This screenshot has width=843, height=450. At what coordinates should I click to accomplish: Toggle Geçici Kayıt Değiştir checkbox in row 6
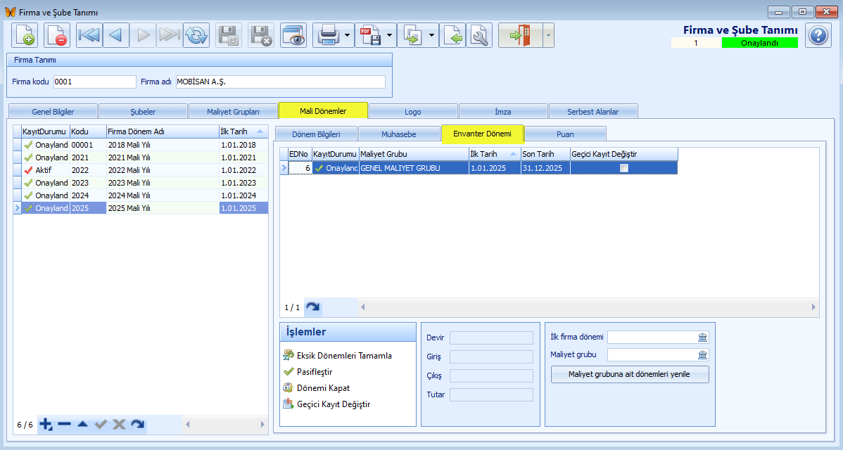tap(623, 168)
